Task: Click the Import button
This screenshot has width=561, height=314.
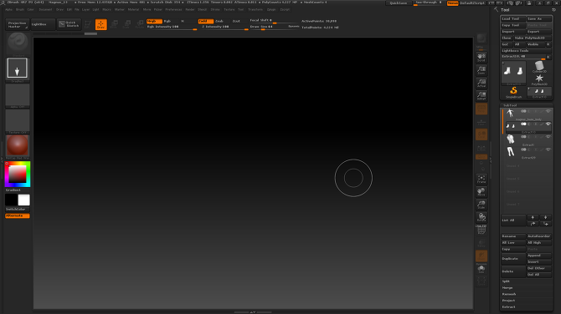Action: pyautogui.click(x=513, y=32)
